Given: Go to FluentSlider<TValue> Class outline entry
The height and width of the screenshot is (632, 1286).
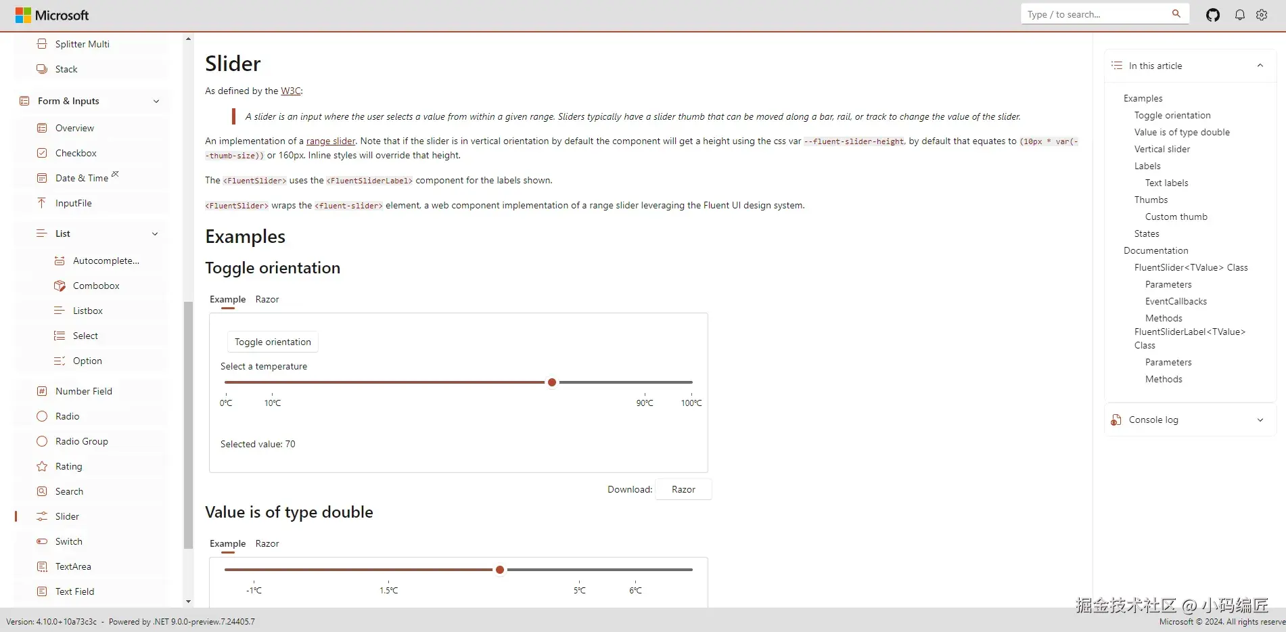Looking at the screenshot, I should (x=1191, y=267).
